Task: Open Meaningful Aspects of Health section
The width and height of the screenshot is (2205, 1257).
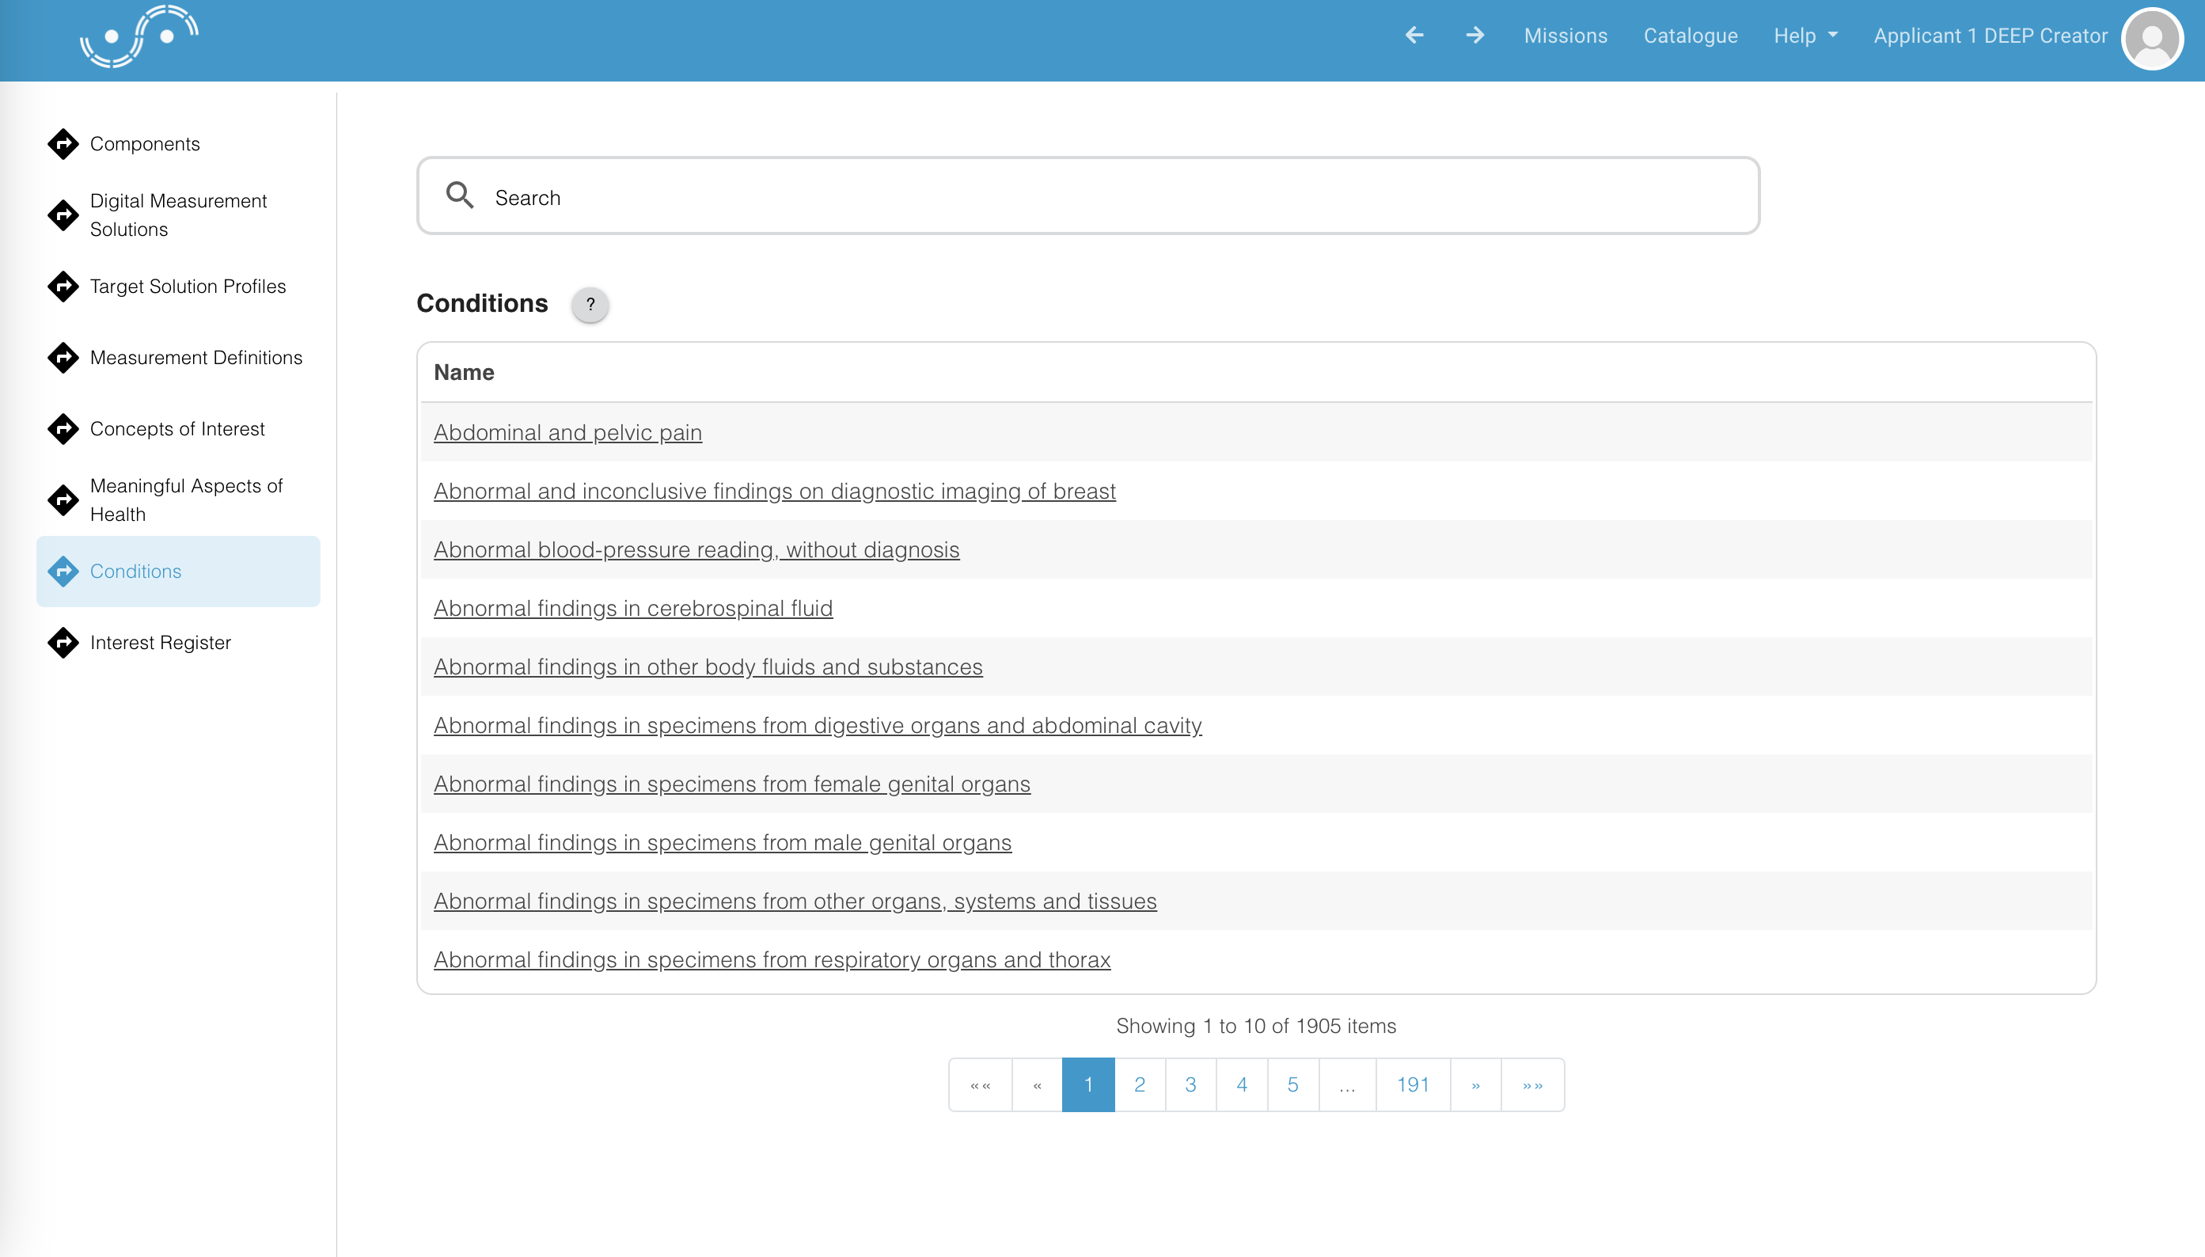Action: point(185,499)
